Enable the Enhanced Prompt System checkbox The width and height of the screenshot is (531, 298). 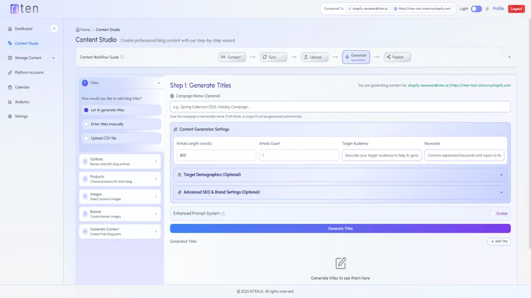(x=493, y=213)
